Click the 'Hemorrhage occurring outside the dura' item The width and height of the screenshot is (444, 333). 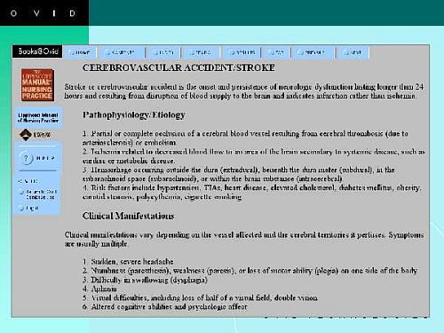coord(239,174)
